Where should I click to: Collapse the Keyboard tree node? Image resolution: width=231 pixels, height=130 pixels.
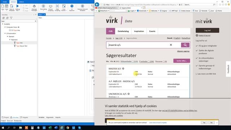pos(10,40)
